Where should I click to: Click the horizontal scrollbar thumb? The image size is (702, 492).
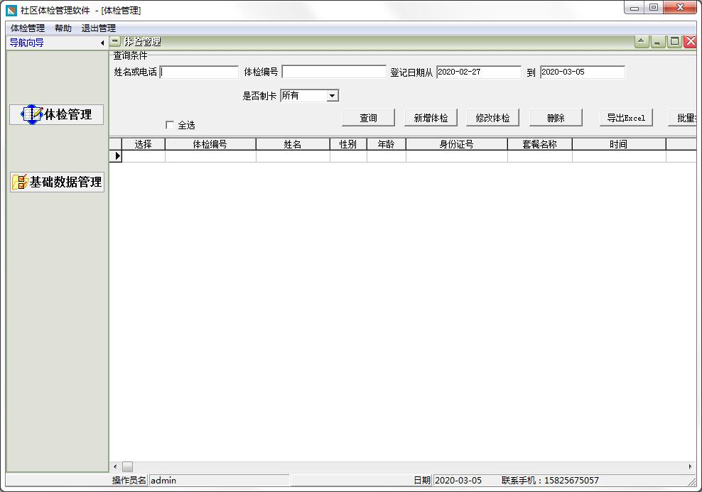128,466
